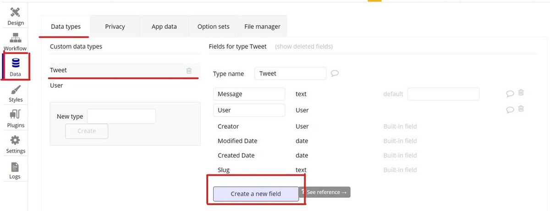Open the Logs sidebar section
The image size is (550, 211).
point(15,169)
